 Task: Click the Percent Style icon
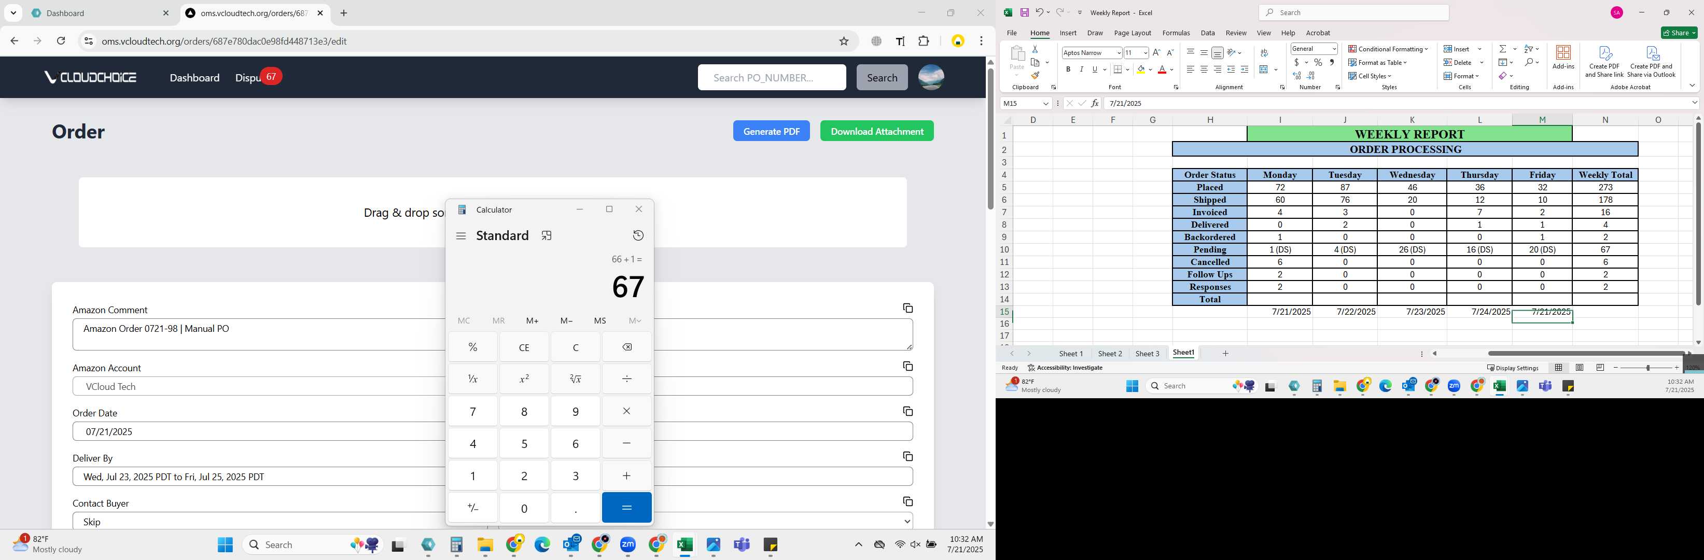tap(1318, 63)
